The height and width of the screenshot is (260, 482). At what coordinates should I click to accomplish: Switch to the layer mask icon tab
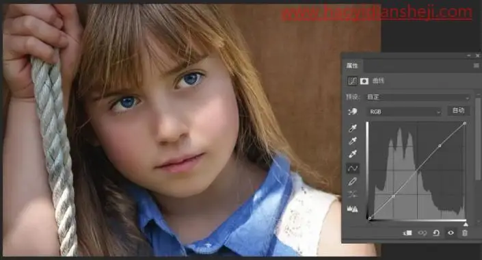pos(364,81)
